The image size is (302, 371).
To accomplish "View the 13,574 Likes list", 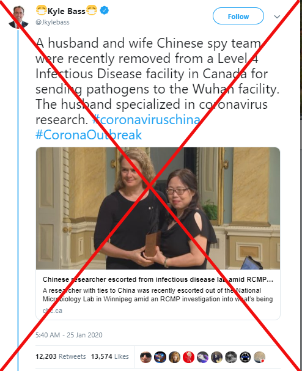I will [110, 356].
